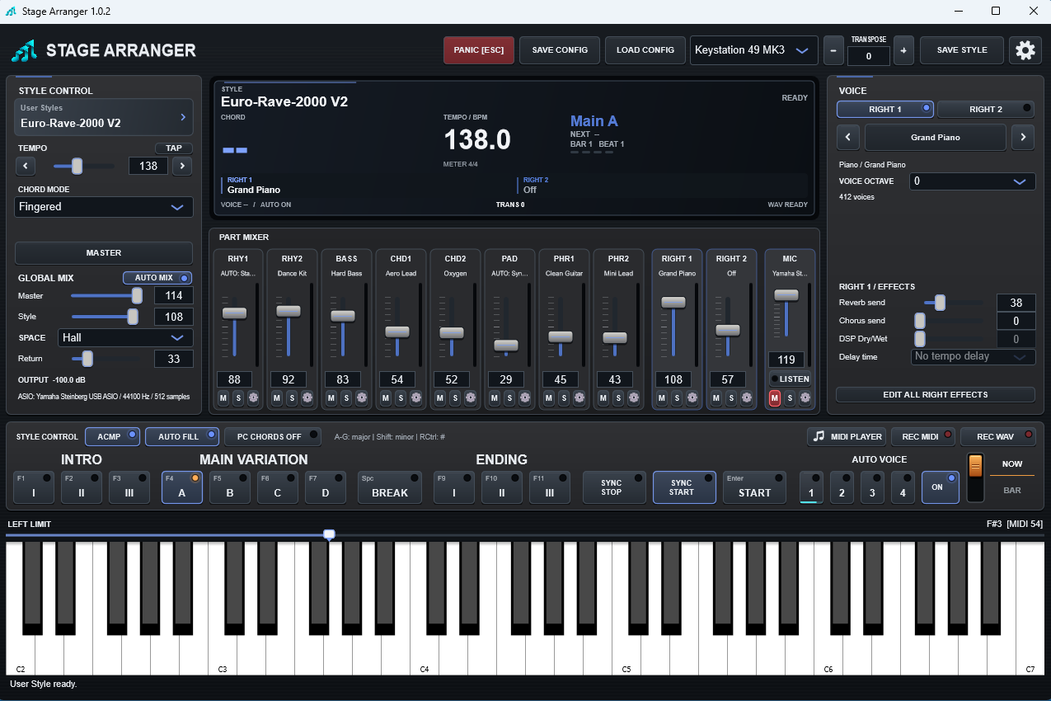Toggle the ACMP accompaniment button

click(113, 436)
